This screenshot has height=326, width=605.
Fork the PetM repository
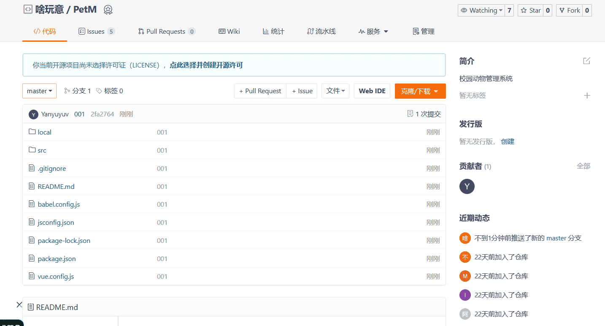pyautogui.click(x=569, y=11)
